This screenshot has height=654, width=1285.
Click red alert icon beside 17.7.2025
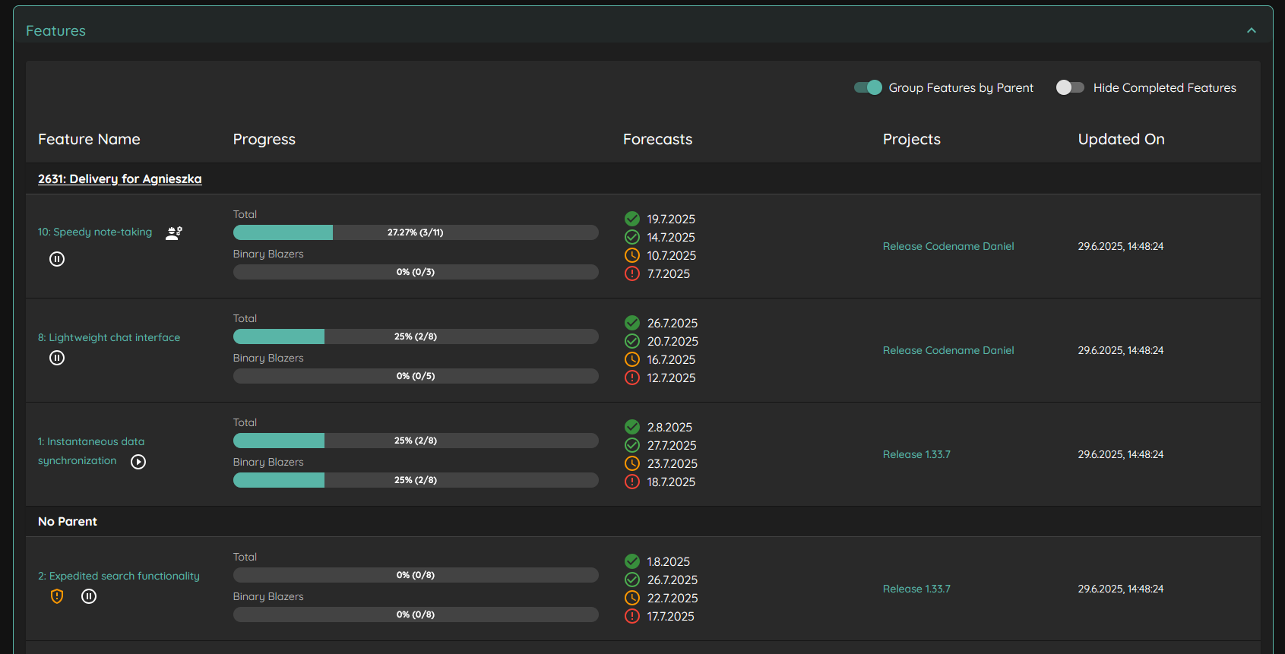[x=632, y=616]
